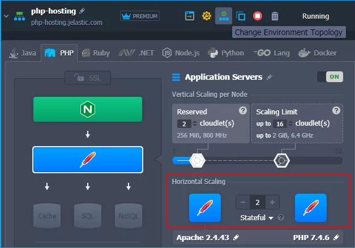This screenshot has width=355, height=248.
Task: Switch to the Node.js tab
Action: pyautogui.click(x=181, y=53)
